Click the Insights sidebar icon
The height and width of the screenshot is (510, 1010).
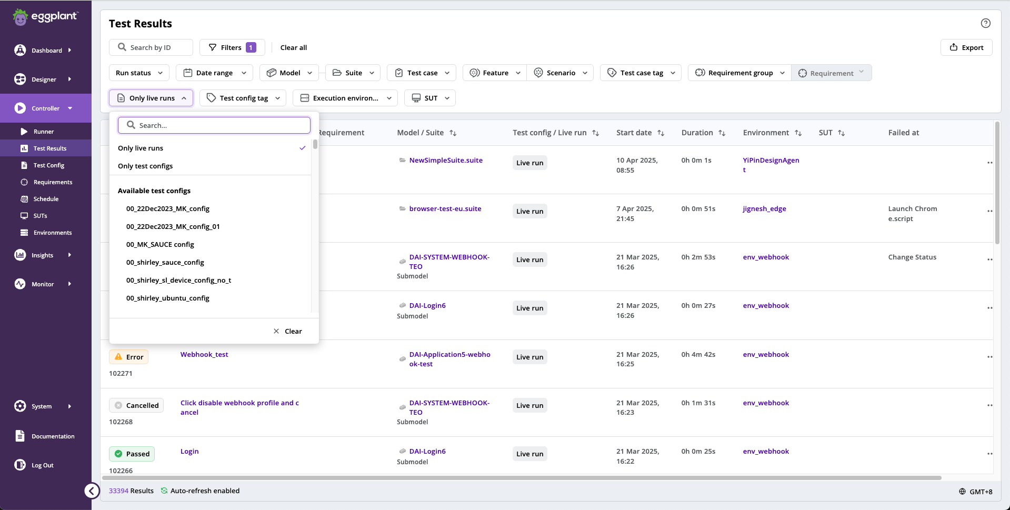20,255
